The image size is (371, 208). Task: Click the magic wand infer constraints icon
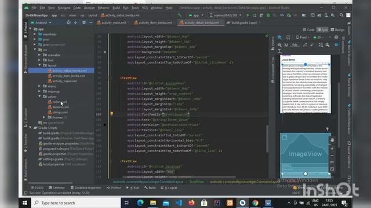pos(312,45)
